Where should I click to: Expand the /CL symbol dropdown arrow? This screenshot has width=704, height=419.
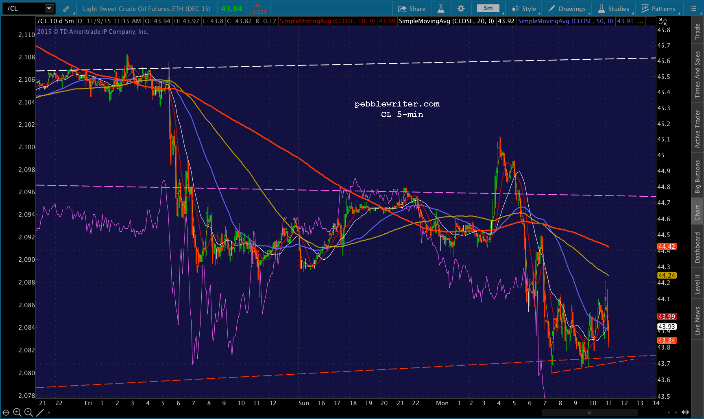(x=49, y=9)
